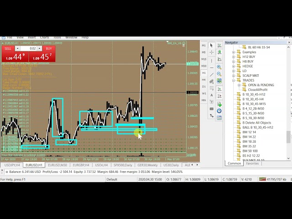
Task: Click the red SELL button
Action: click(x=8, y=48)
